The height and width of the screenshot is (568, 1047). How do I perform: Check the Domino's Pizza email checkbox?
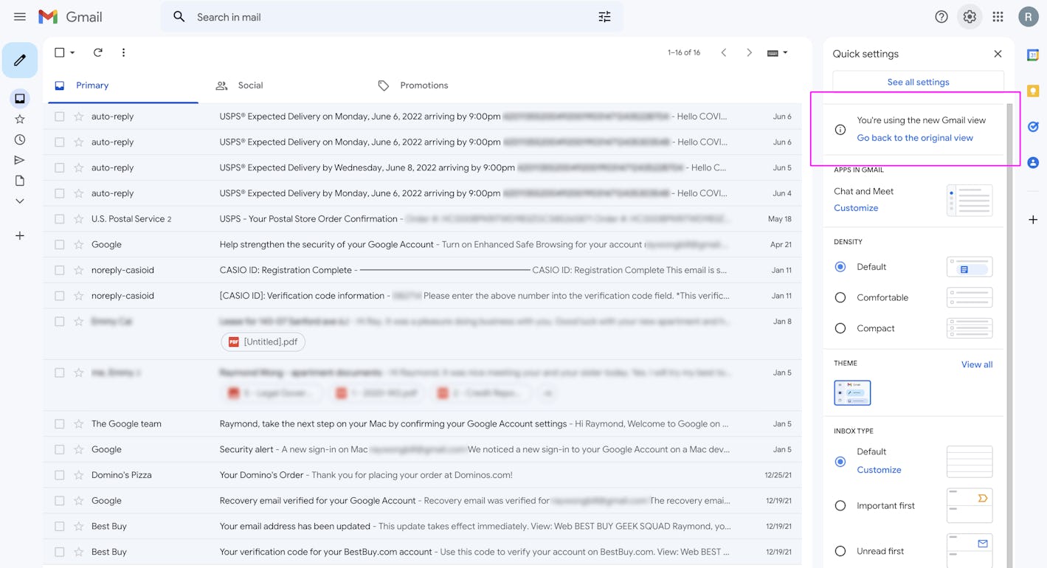coord(59,474)
